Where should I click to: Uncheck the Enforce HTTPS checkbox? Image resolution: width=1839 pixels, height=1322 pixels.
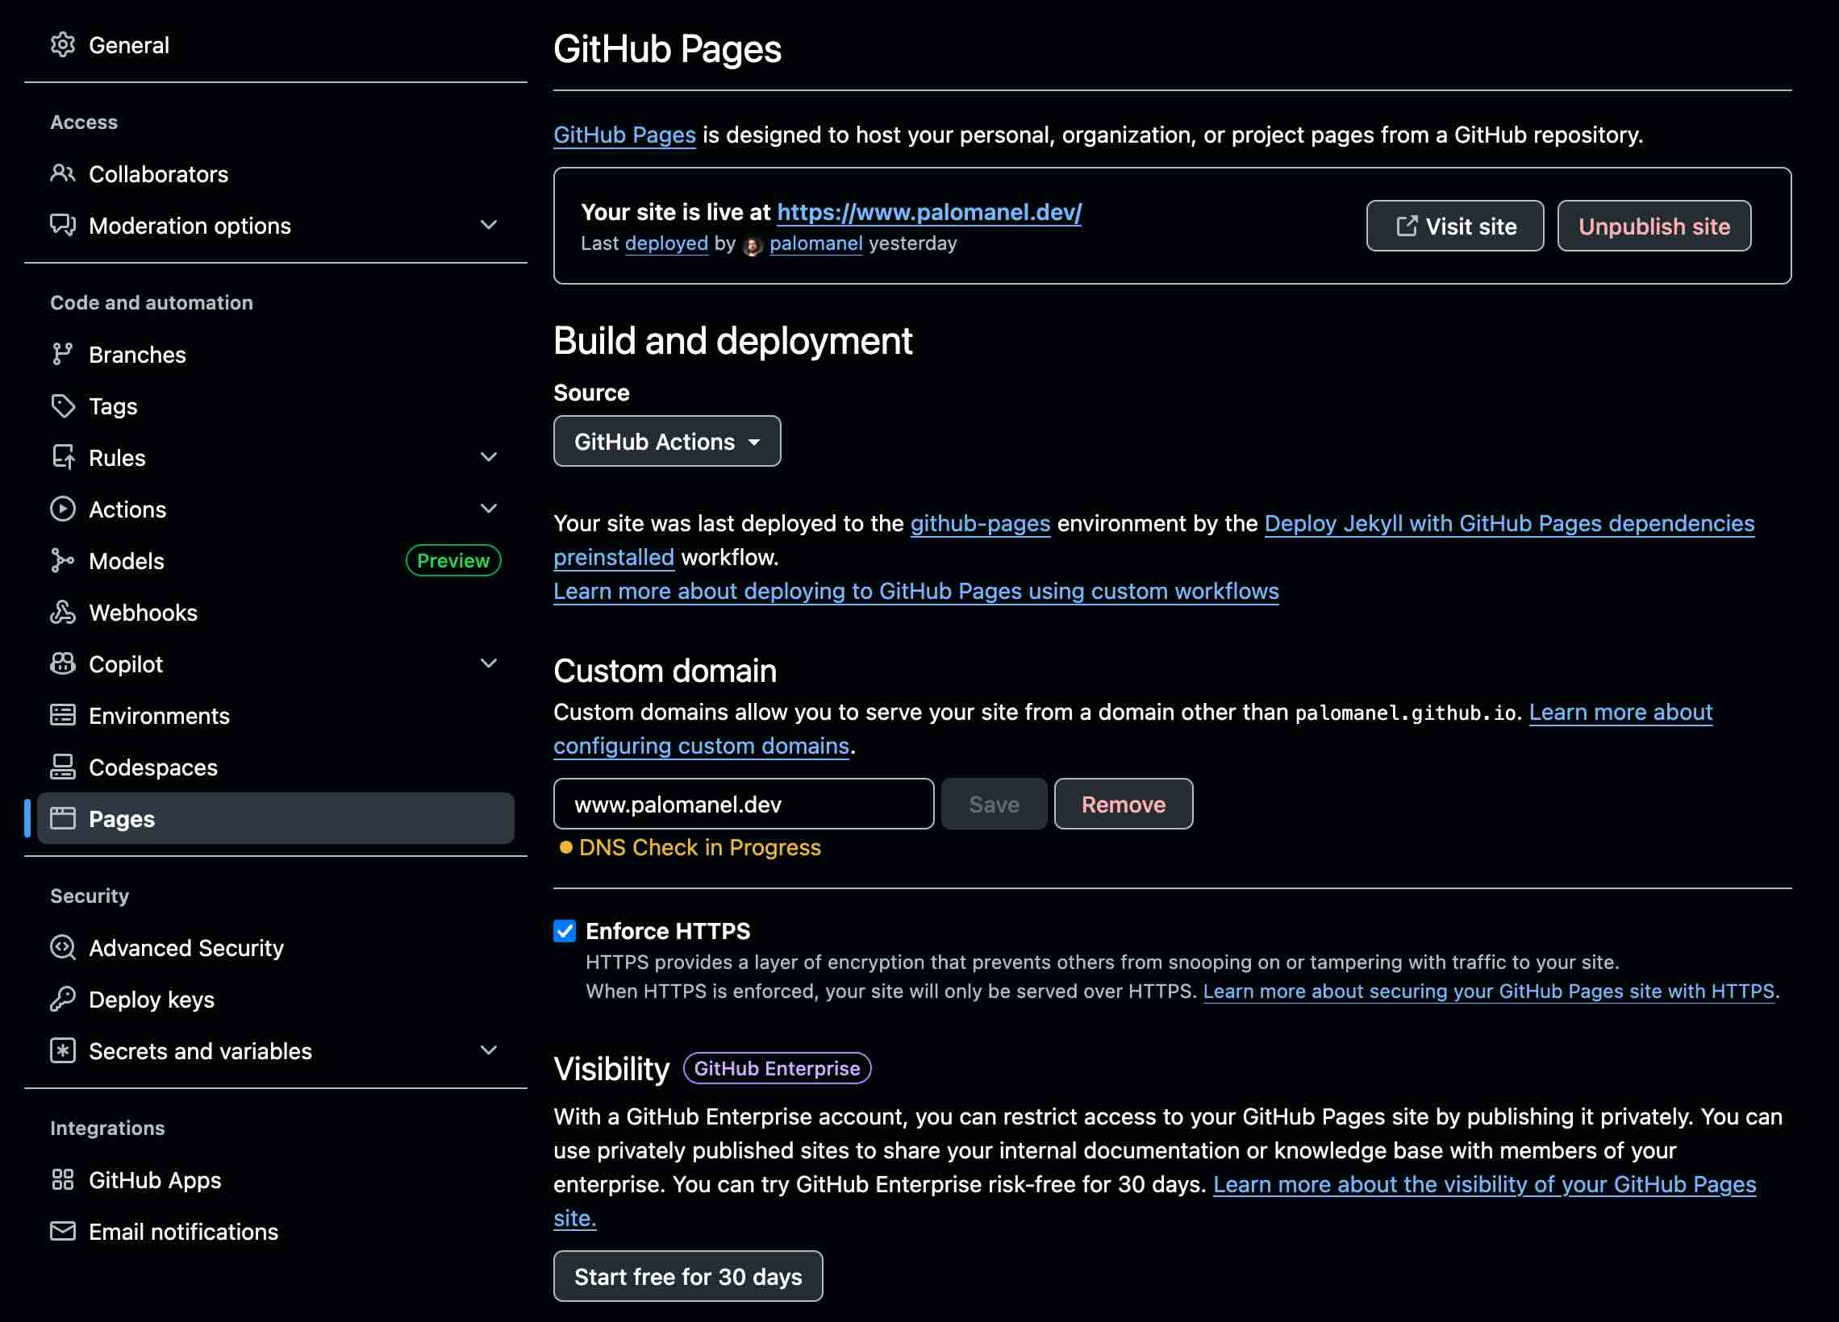point(564,931)
